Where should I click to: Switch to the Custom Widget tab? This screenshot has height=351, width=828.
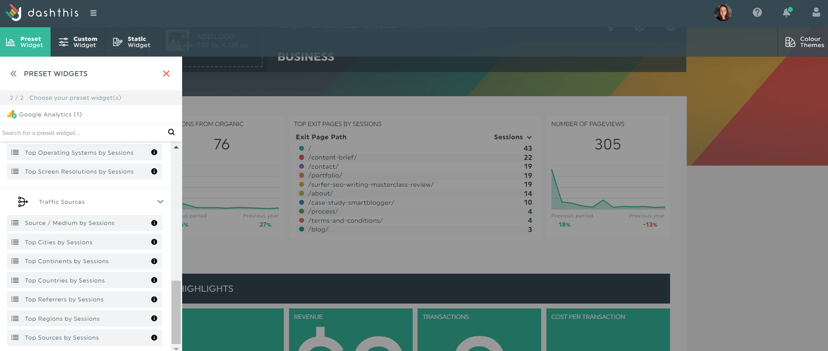(78, 42)
